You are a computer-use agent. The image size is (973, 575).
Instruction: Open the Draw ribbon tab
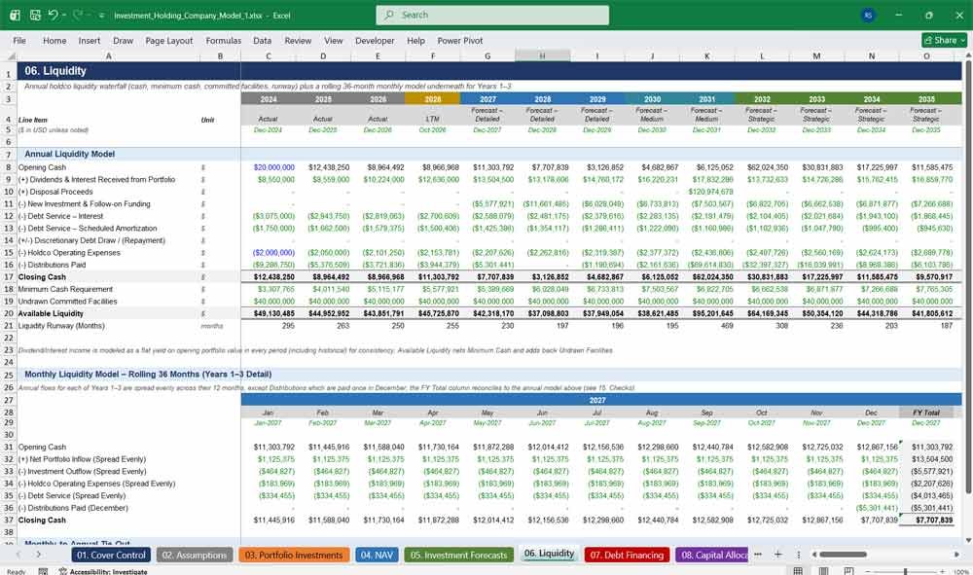click(123, 40)
